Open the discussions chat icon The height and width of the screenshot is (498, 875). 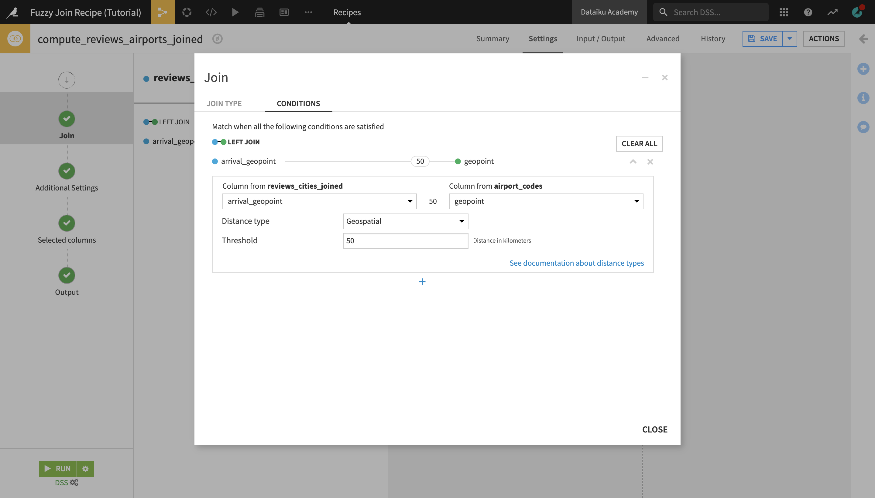point(863,127)
